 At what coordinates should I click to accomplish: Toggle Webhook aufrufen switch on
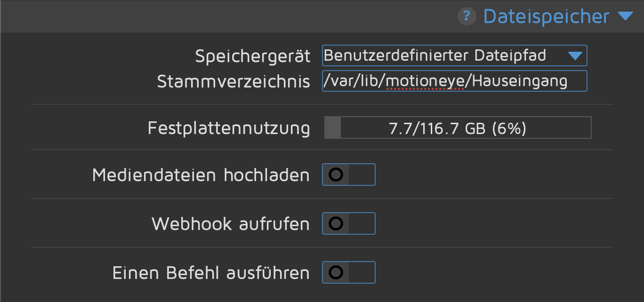(348, 223)
